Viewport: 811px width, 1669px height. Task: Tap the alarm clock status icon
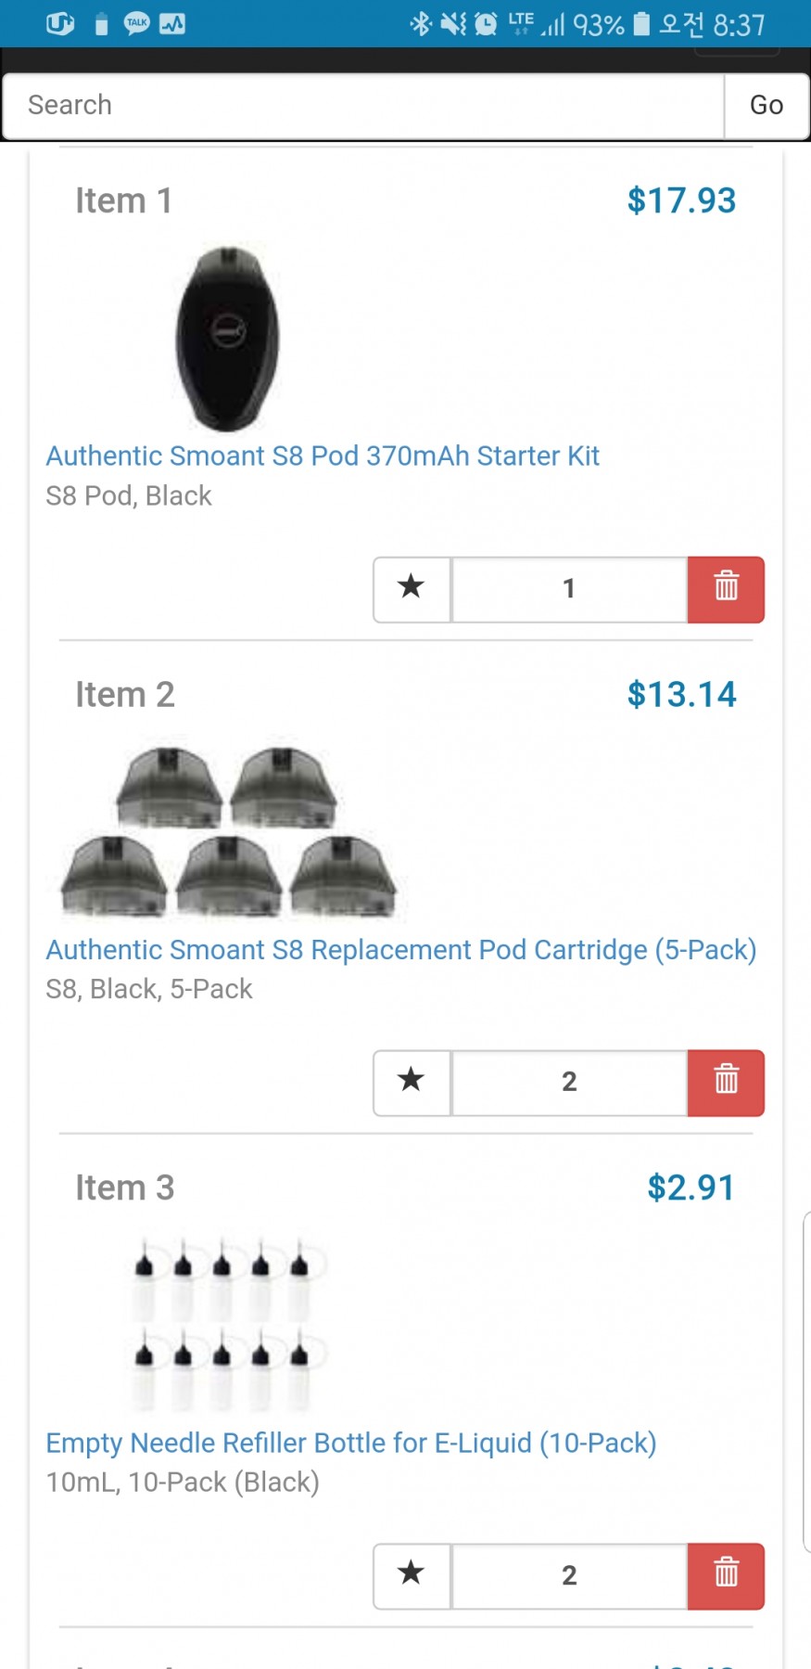(x=486, y=24)
